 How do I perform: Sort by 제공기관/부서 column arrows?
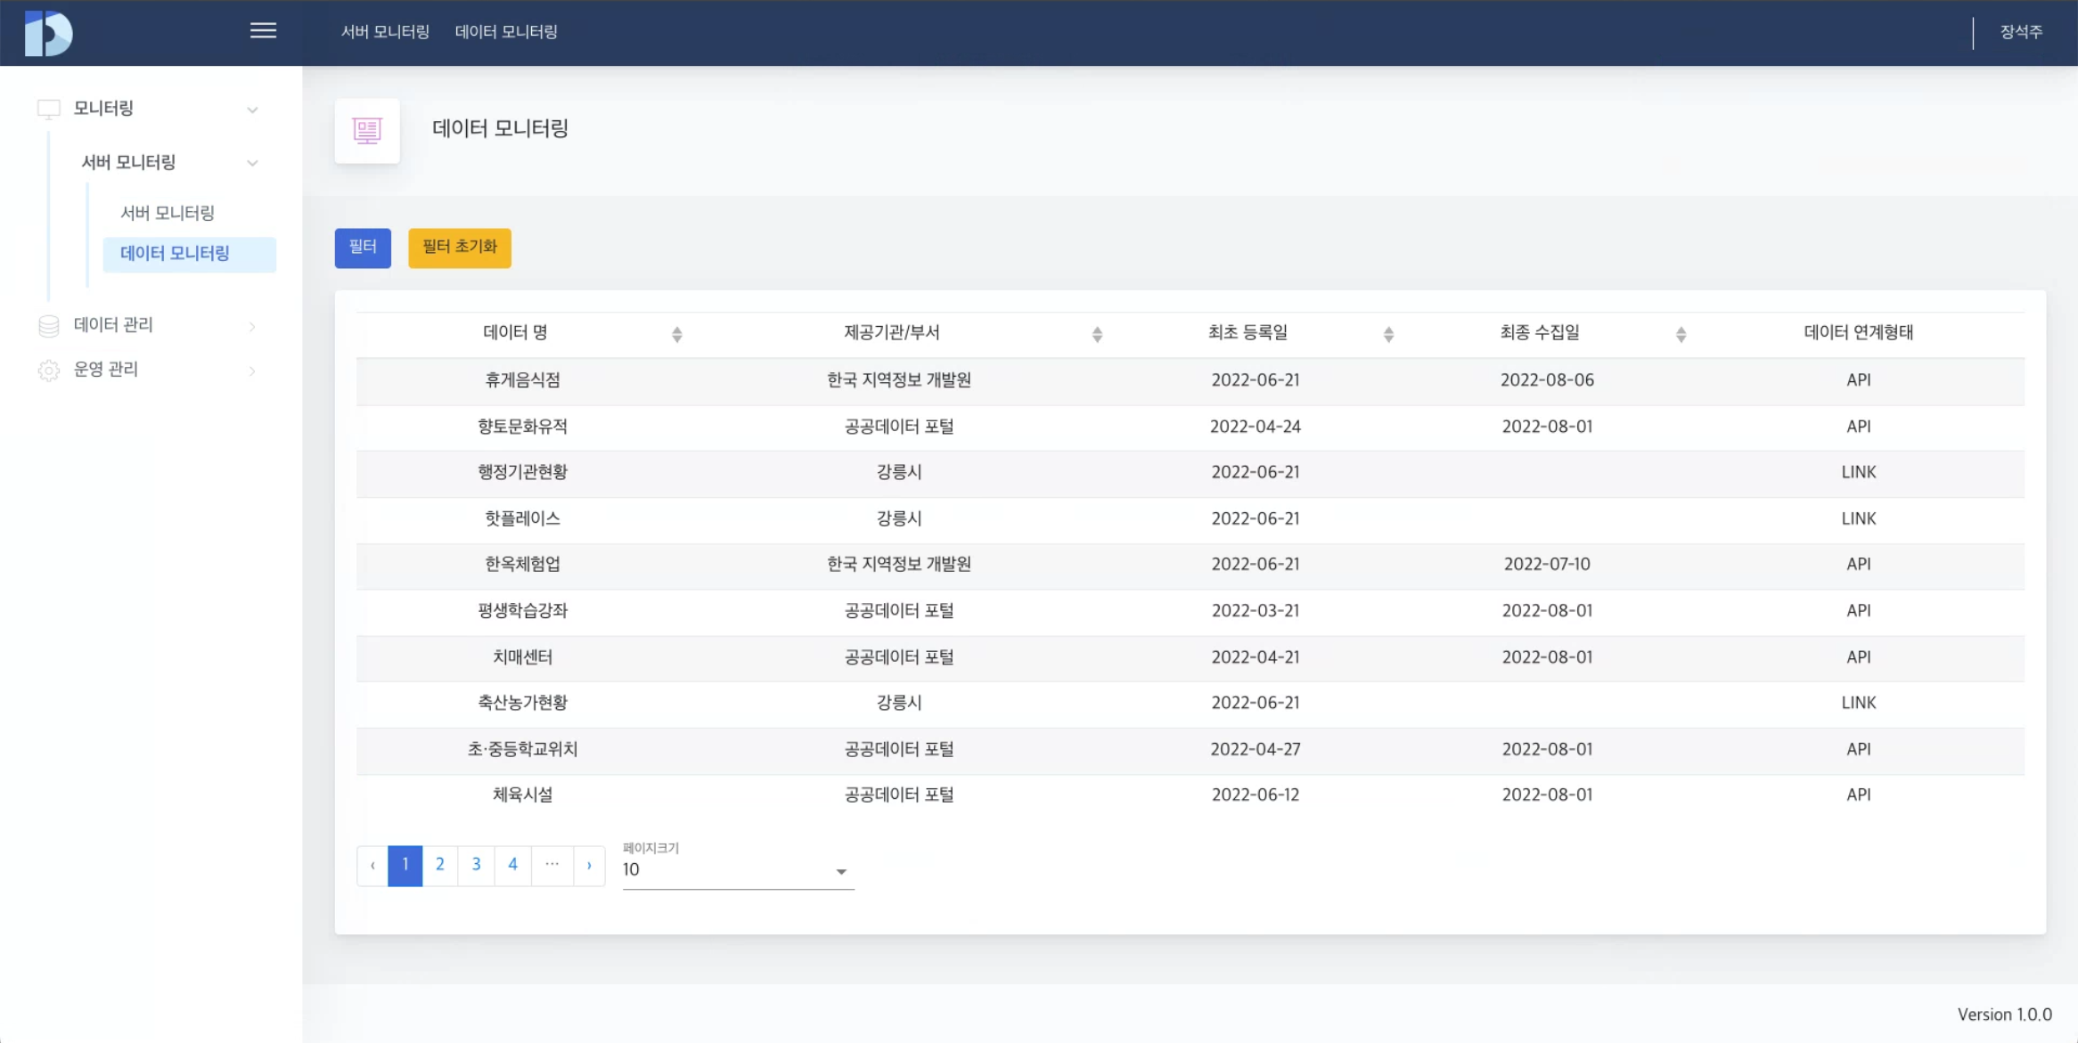(1097, 334)
